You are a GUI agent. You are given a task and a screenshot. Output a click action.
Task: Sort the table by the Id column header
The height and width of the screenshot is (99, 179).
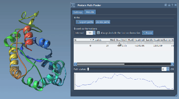(x=83, y=40)
